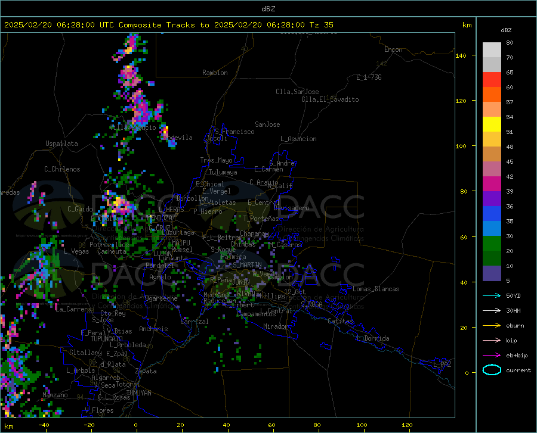
Task: Pick the blue 35-36 dBZ swatch
Action: click(x=492, y=214)
